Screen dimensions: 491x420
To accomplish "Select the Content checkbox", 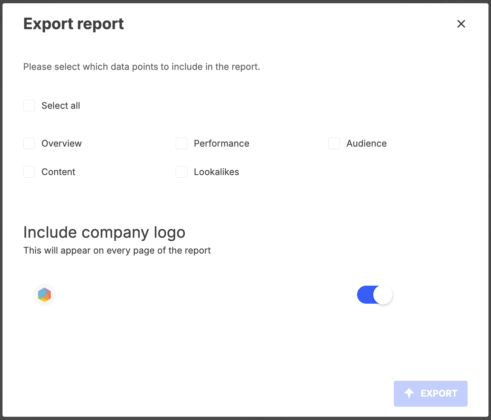I will tap(29, 172).
